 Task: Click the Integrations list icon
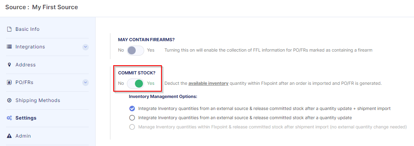point(9,47)
